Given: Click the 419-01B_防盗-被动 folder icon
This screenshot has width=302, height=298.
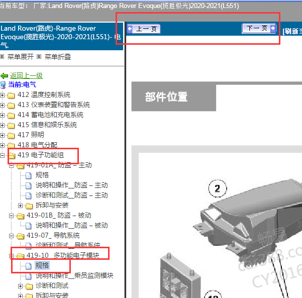Looking at the screenshot, I should click(x=21, y=216).
